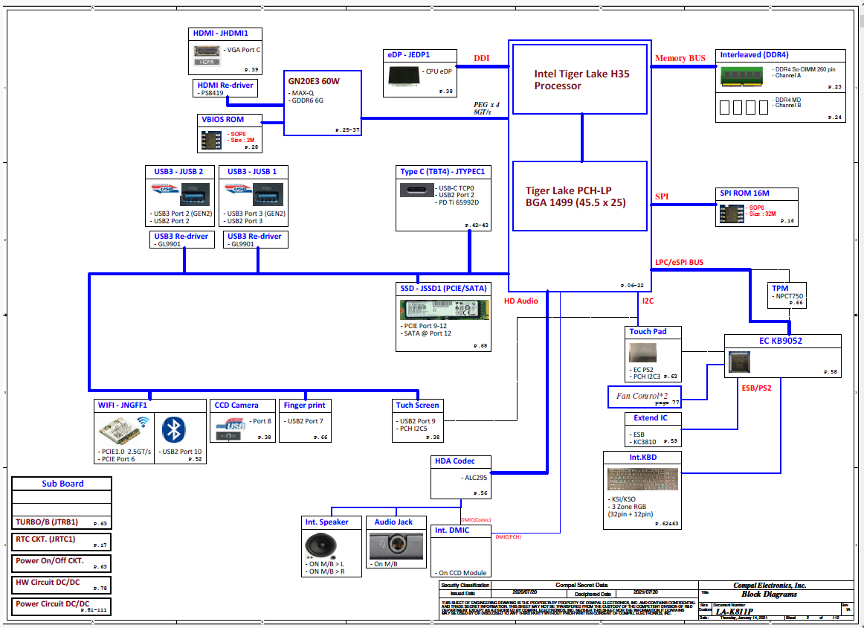Click the HDMI connector image
This screenshot has width=864, height=628.
click(x=207, y=54)
